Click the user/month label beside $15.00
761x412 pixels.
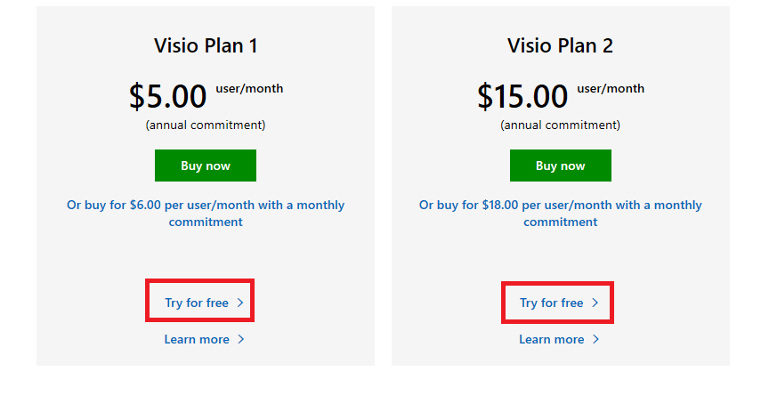[611, 88]
